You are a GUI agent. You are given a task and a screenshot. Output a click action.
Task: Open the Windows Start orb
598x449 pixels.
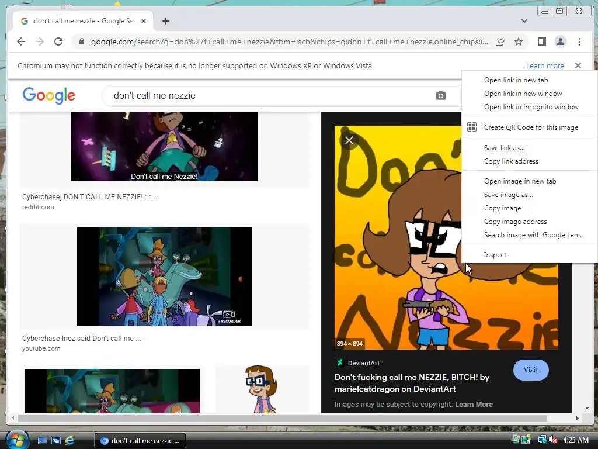[17, 440]
